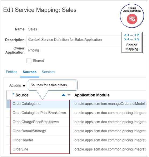The image size is (149, 157).
Task: Click the Sales name value
Action: [33, 29]
